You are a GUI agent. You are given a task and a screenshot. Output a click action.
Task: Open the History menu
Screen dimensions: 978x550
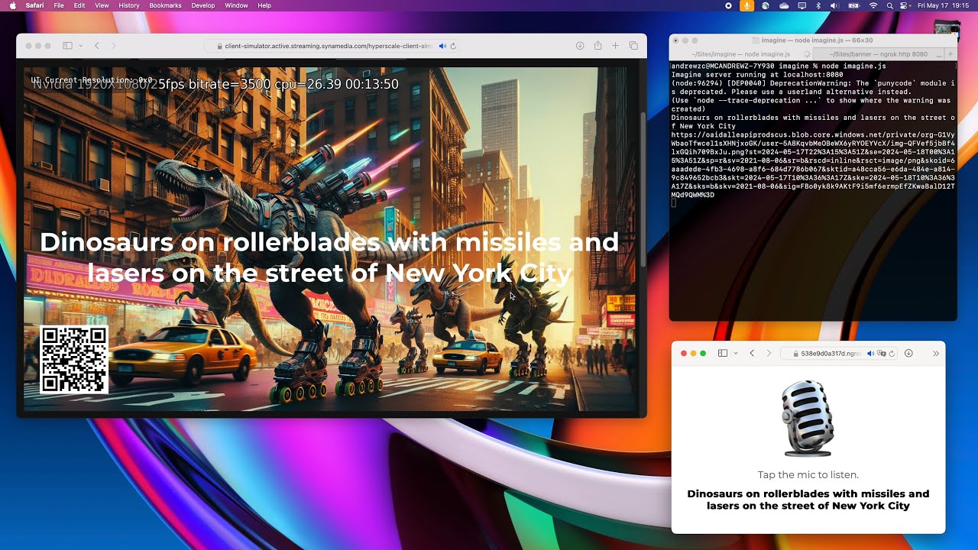129,5
